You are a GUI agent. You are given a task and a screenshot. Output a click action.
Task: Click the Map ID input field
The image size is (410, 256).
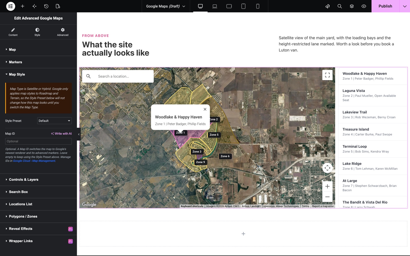click(x=38, y=141)
